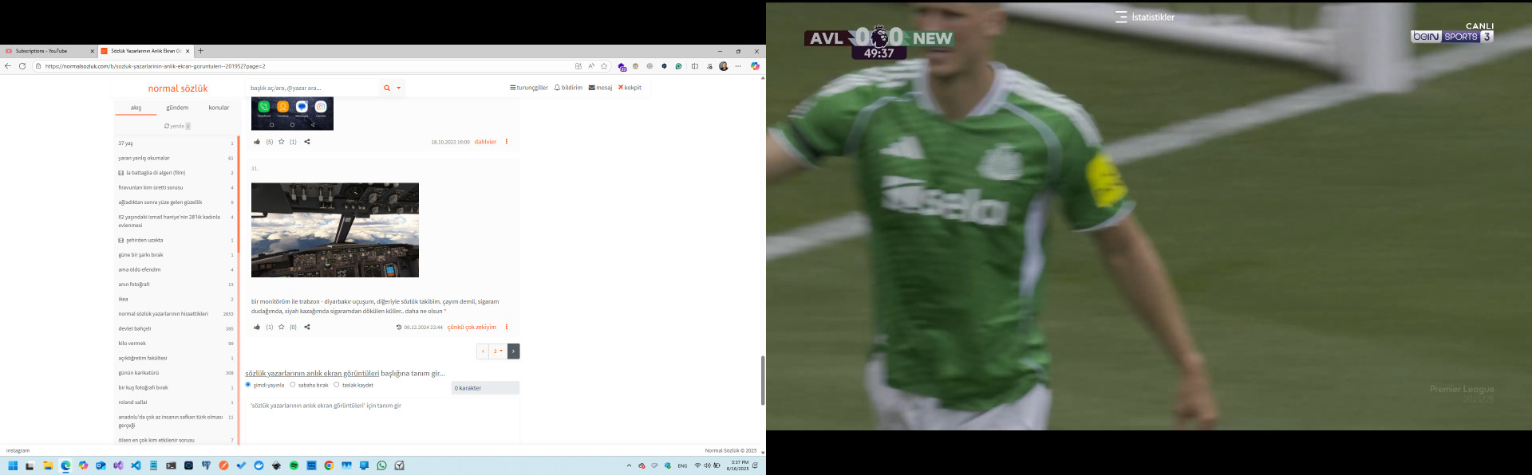Open the bildirim notifications bell

(x=568, y=88)
